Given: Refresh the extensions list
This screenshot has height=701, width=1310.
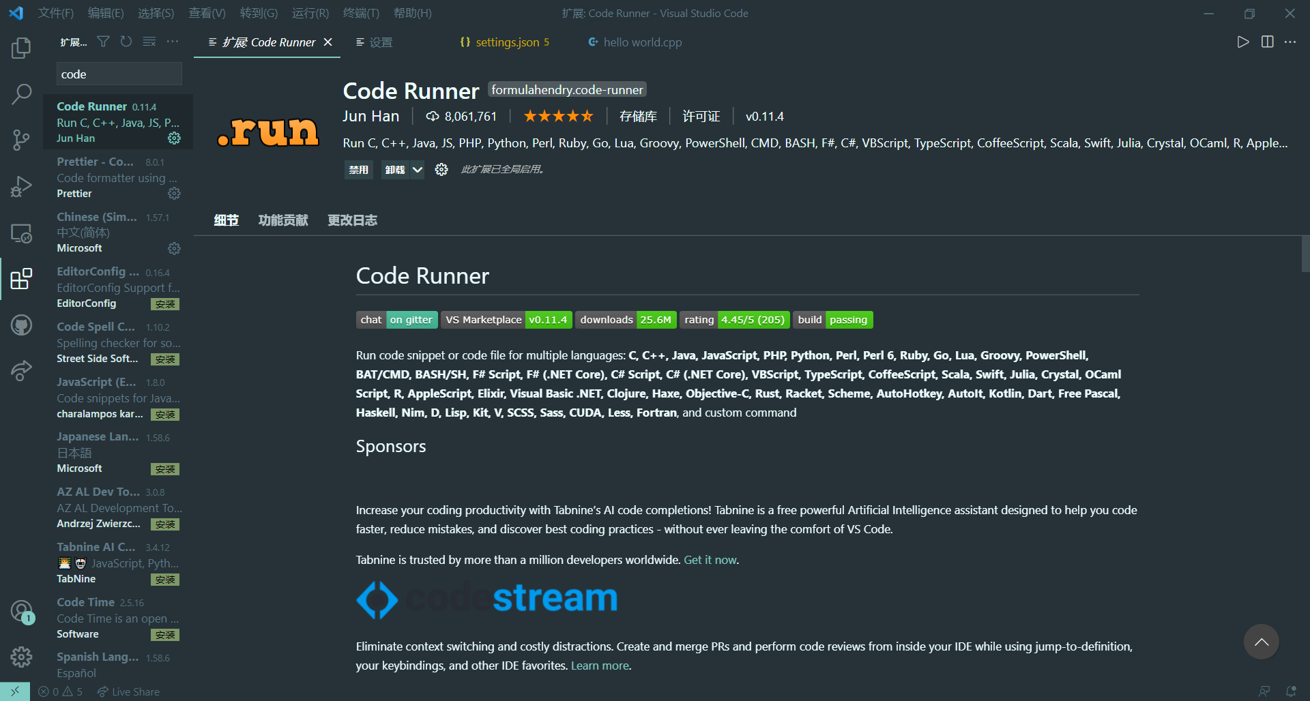Looking at the screenshot, I should coord(126,42).
